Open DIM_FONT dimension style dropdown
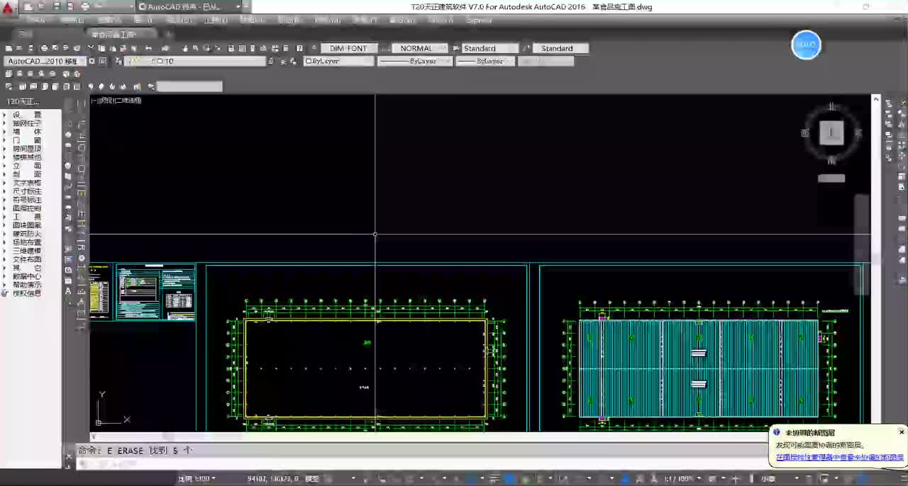The width and height of the screenshot is (908, 486). 348,48
